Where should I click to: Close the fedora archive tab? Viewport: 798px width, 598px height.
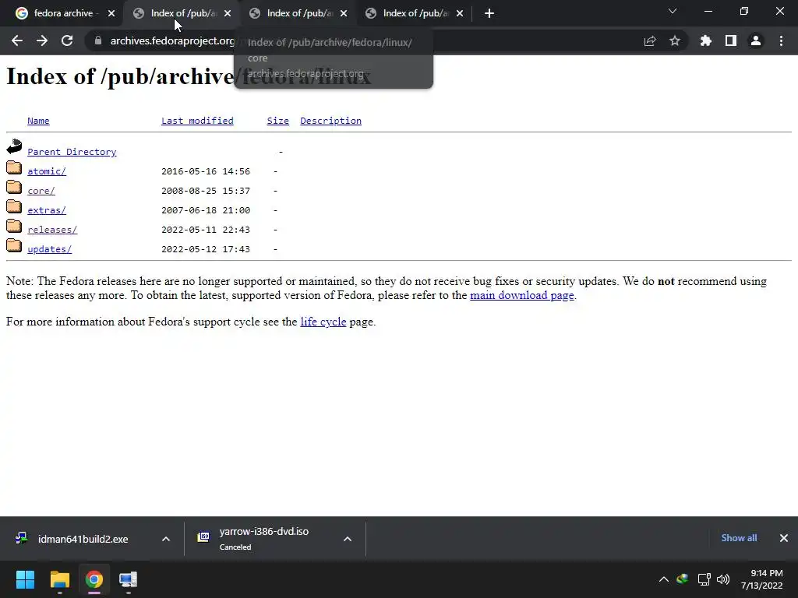pos(111,13)
